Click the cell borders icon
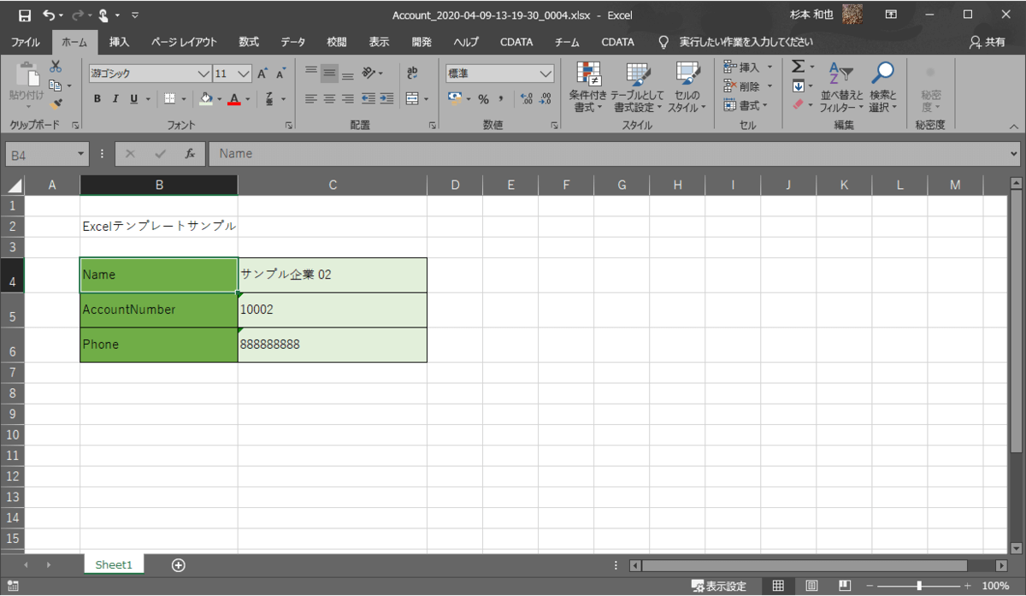This screenshot has height=596, width=1026. (x=170, y=99)
